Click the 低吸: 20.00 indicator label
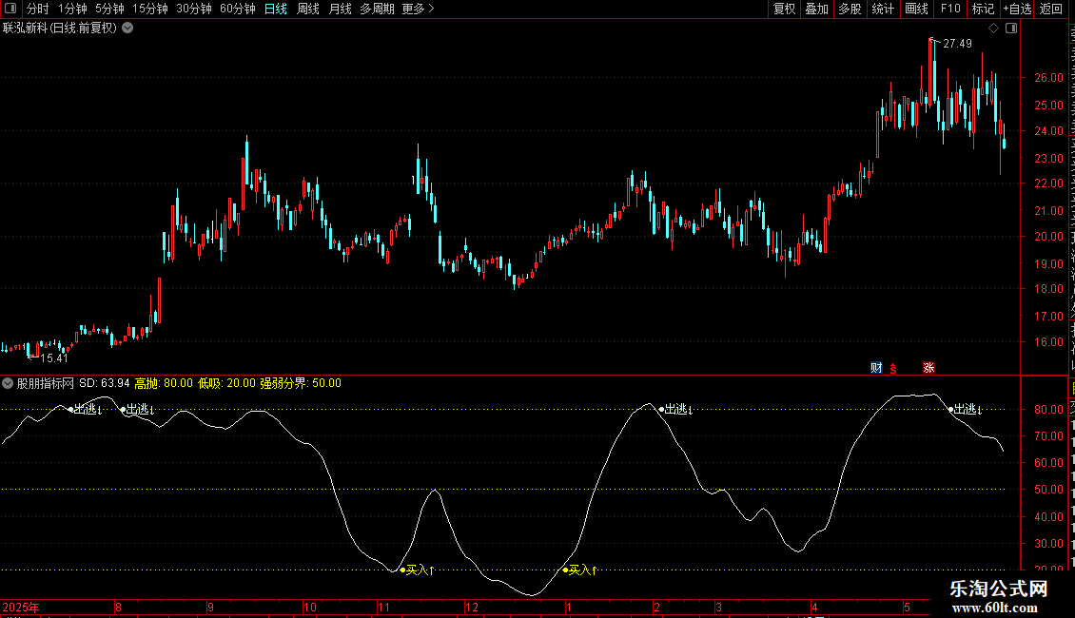 (x=227, y=383)
